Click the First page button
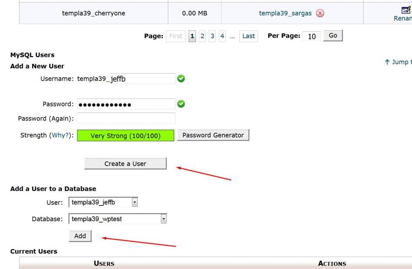This screenshot has width=412, height=269. (x=176, y=36)
